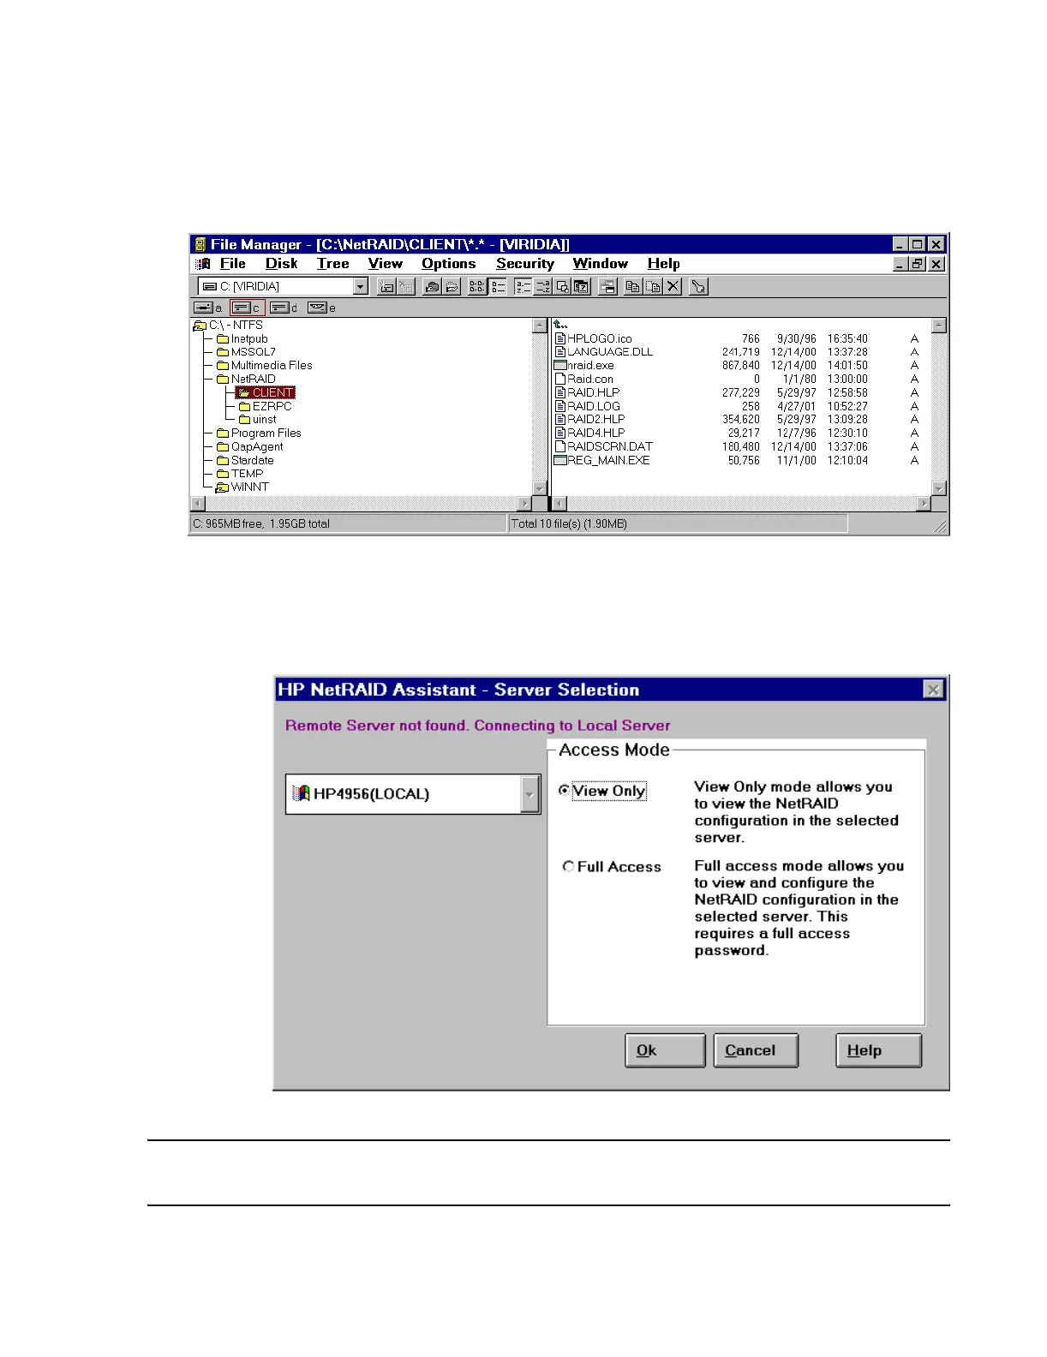Image resolution: width=1047 pixels, height=1357 pixels.
Task: Click the Copy files toolbar icon
Action: tap(633, 287)
